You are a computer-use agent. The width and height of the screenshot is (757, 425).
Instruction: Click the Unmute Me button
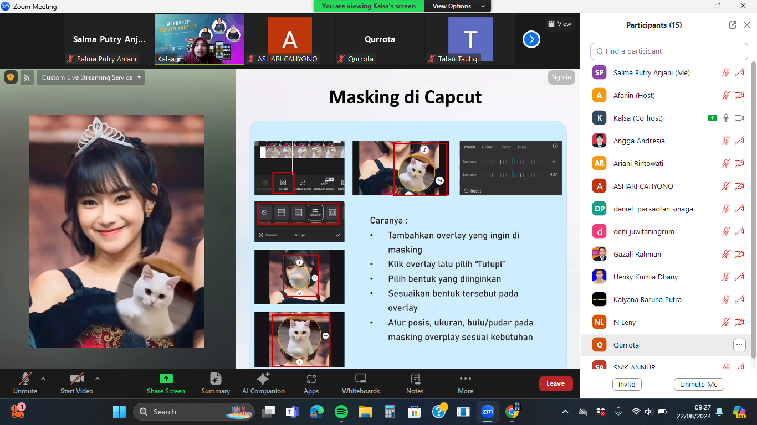click(699, 384)
